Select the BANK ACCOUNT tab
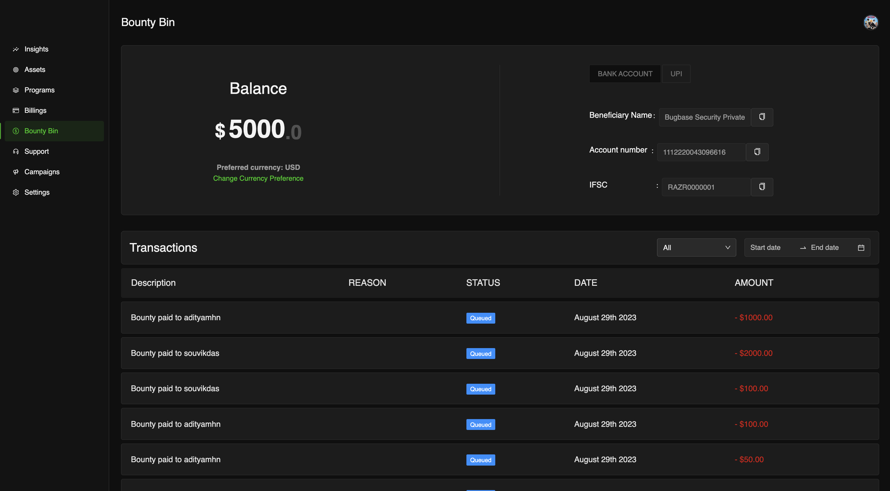This screenshot has width=890, height=491. coord(625,73)
